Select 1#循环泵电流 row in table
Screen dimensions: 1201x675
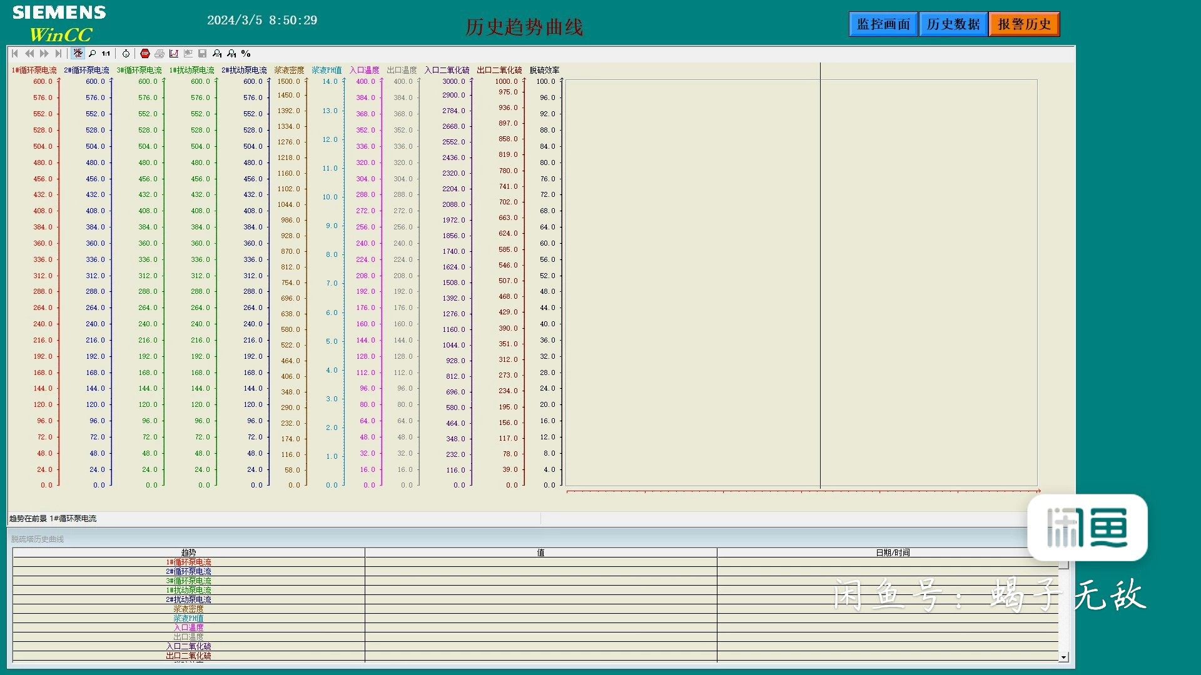[188, 562]
